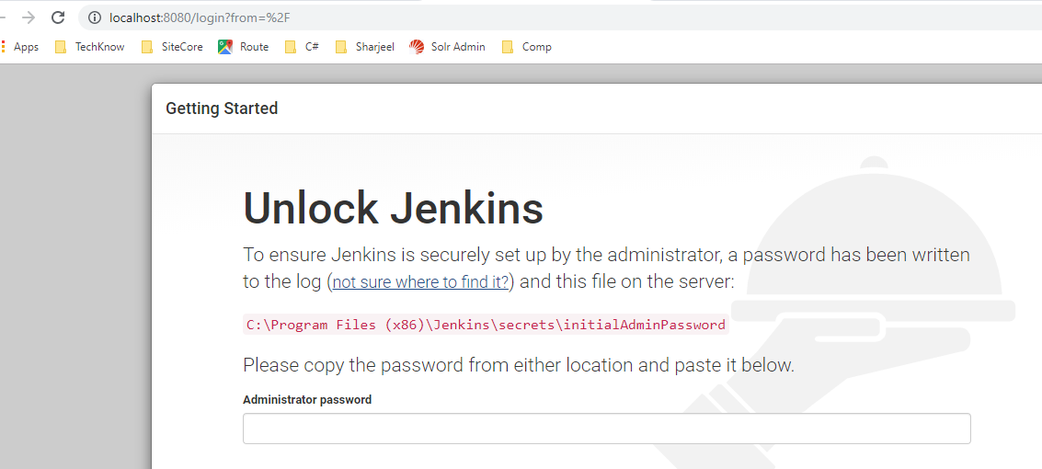Viewport: 1042px width, 469px height.
Task: Open the Comp bookmark folder
Action: (526, 47)
